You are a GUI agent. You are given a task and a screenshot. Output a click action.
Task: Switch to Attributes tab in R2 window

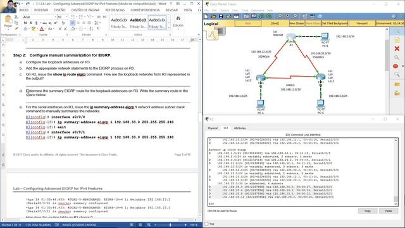240,128
